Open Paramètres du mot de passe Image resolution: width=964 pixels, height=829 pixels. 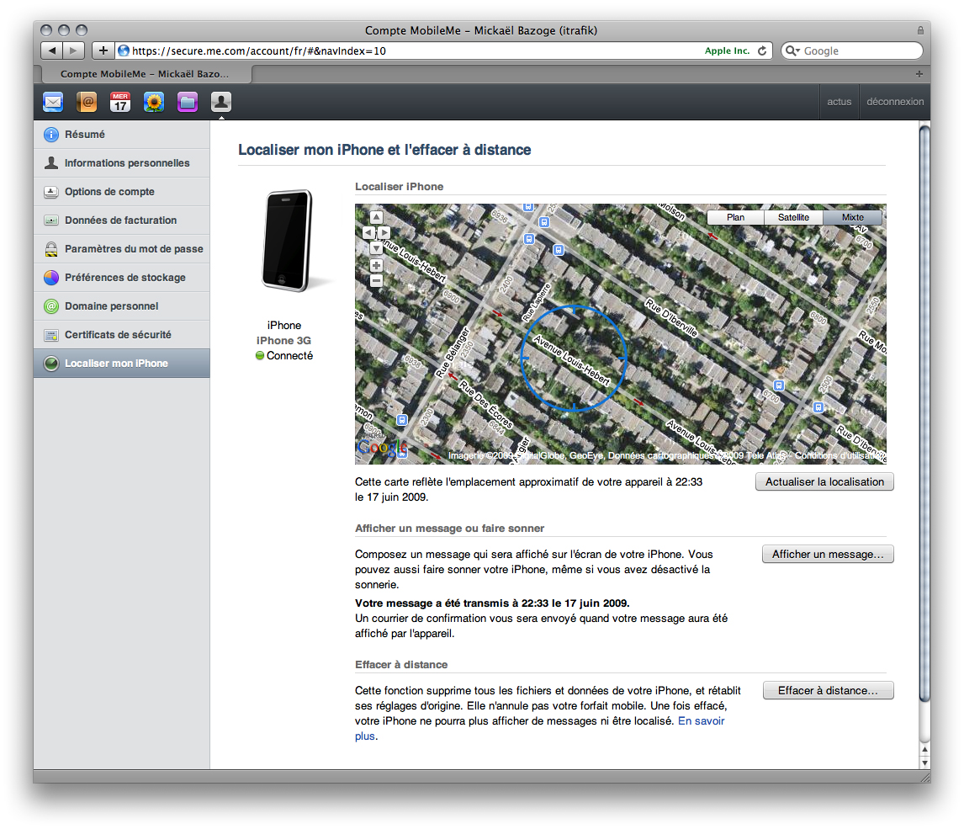pyautogui.click(x=122, y=248)
